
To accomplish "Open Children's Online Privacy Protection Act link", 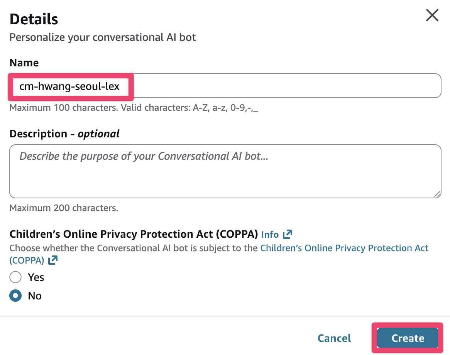I will [344, 248].
